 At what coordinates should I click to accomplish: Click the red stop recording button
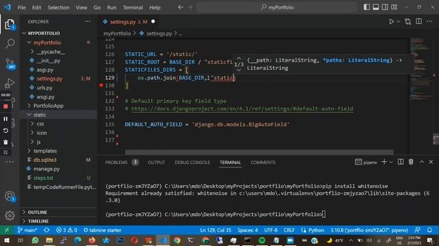click(5, 107)
